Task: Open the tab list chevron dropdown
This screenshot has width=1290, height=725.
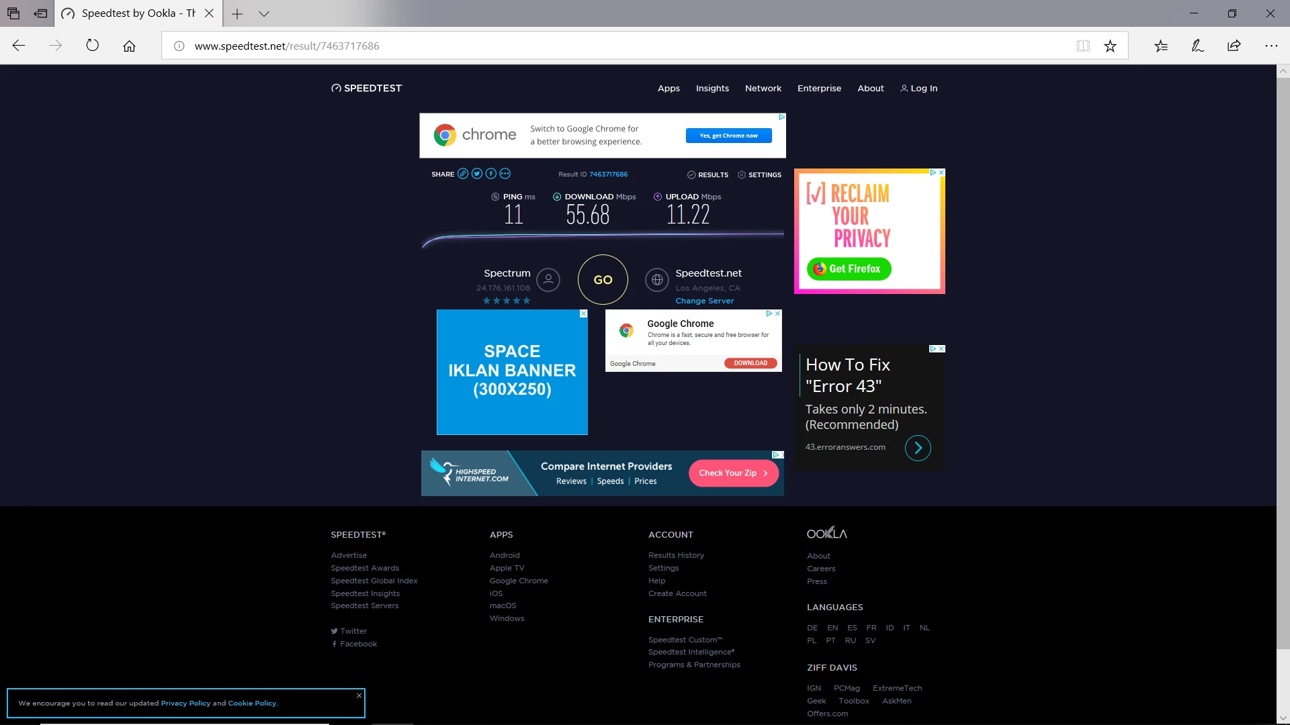Action: tap(264, 13)
